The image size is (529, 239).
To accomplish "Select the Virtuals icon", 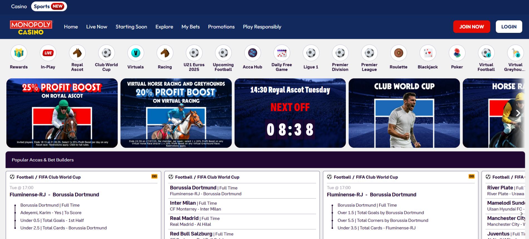I will (136, 53).
